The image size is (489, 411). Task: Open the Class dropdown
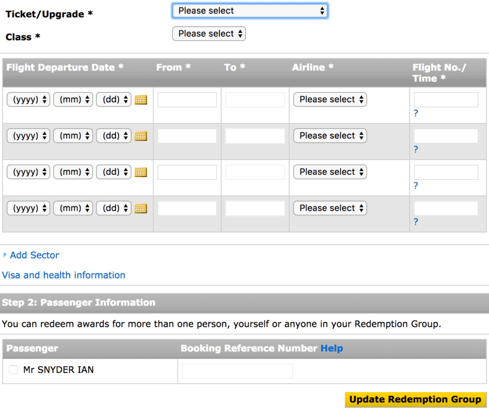tap(209, 33)
